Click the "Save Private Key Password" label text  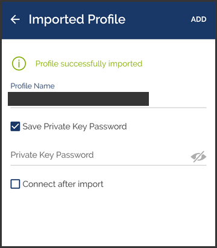(75, 126)
